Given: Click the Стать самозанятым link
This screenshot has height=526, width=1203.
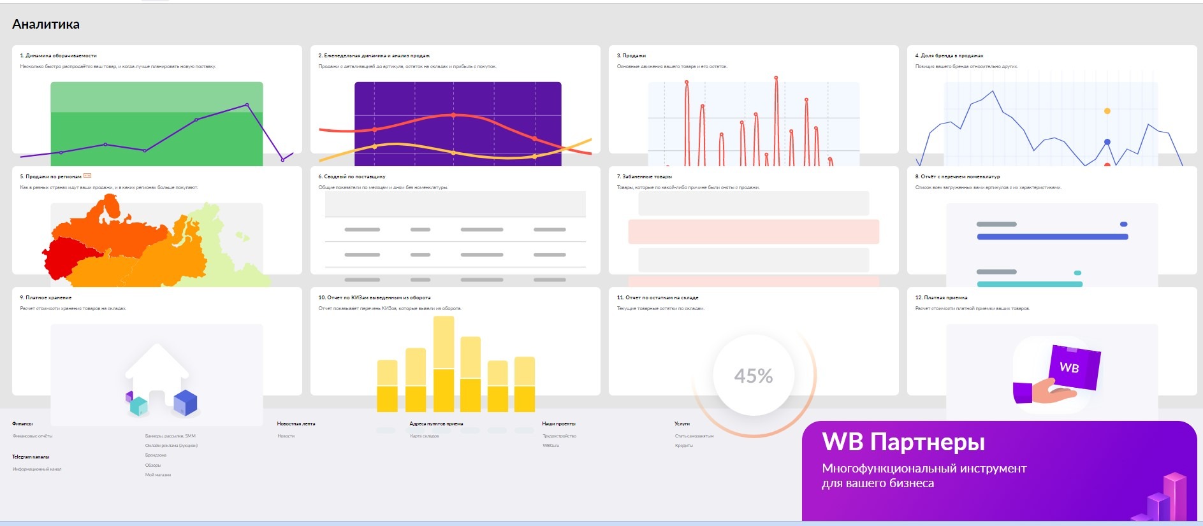Looking at the screenshot, I should tap(694, 436).
